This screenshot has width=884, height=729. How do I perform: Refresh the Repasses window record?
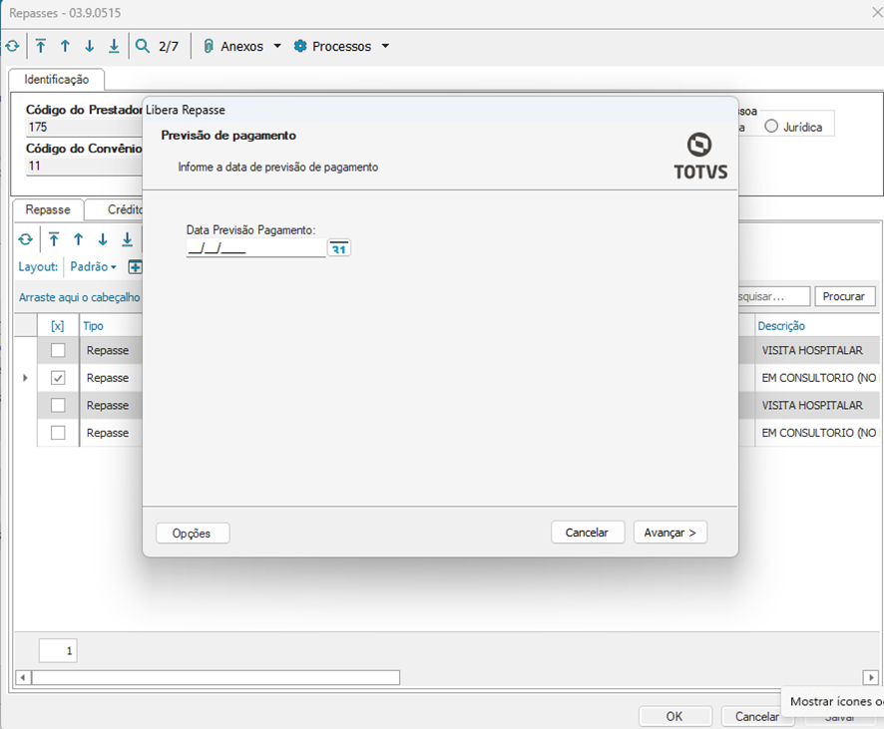pyautogui.click(x=12, y=46)
